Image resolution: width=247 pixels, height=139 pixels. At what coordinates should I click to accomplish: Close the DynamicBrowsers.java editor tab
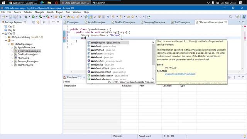click(x=225, y=22)
